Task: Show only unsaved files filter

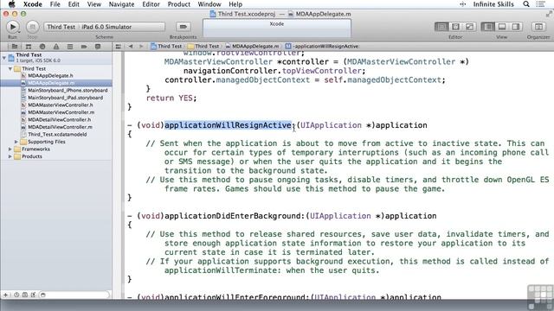Action: [x=33, y=295]
